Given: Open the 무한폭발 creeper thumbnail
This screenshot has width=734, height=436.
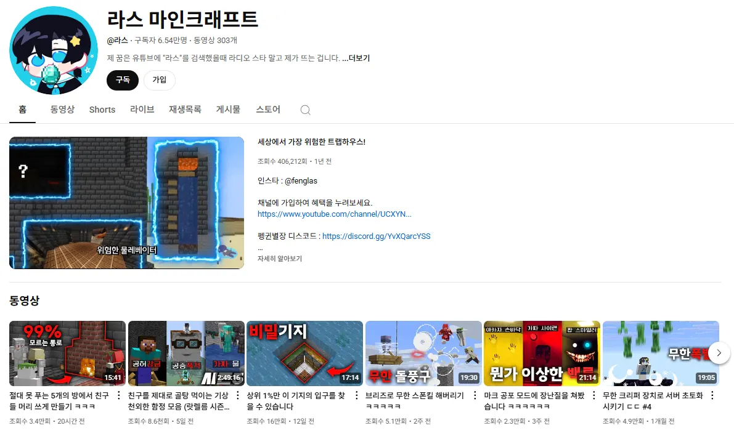Looking at the screenshot, I should coord(661,353).
